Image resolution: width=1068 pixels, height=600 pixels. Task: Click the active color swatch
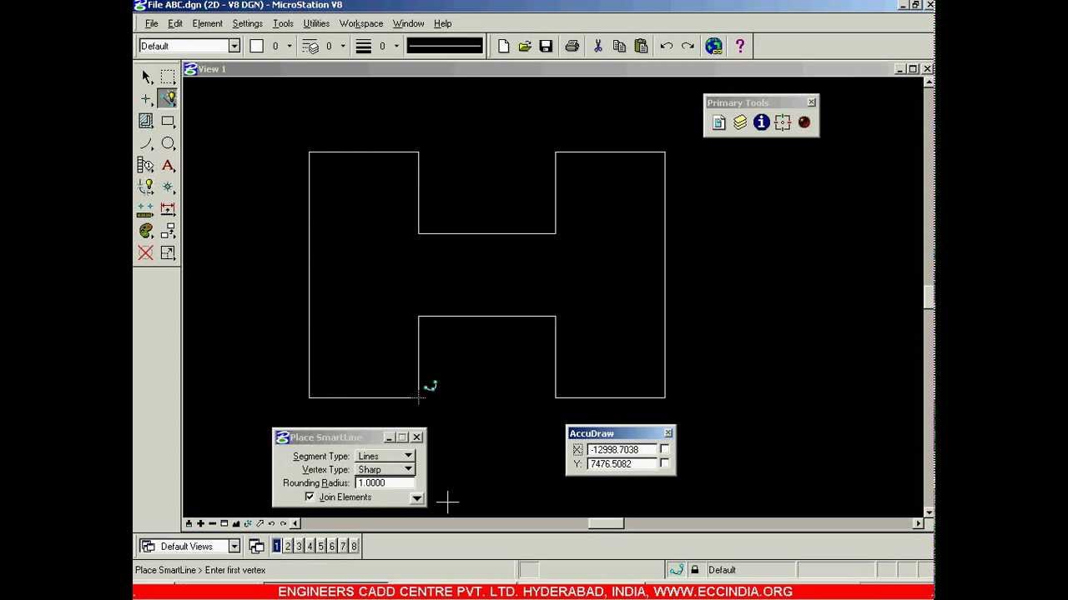click(x=257, y=47)
